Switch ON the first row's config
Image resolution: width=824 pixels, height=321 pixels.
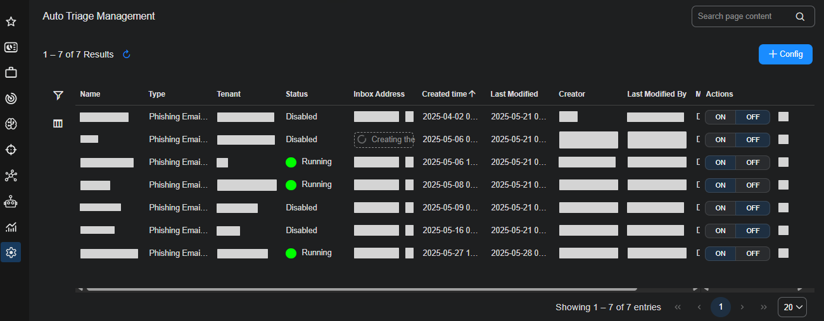click(x=720, y=117)
